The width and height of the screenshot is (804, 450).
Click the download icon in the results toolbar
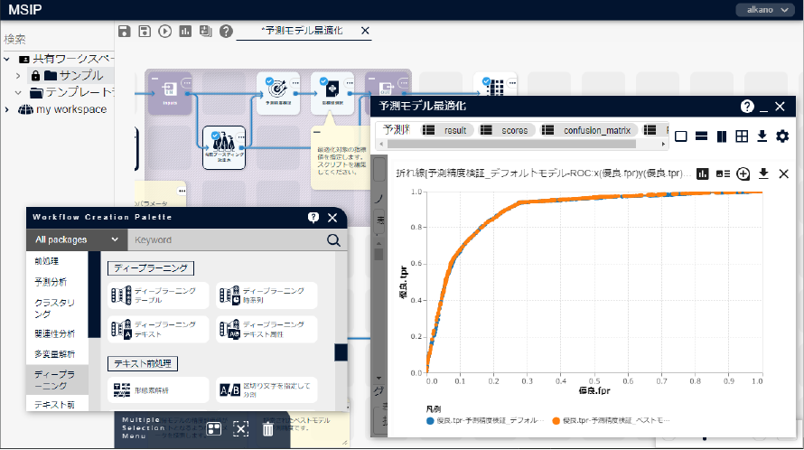coord(762,136)
